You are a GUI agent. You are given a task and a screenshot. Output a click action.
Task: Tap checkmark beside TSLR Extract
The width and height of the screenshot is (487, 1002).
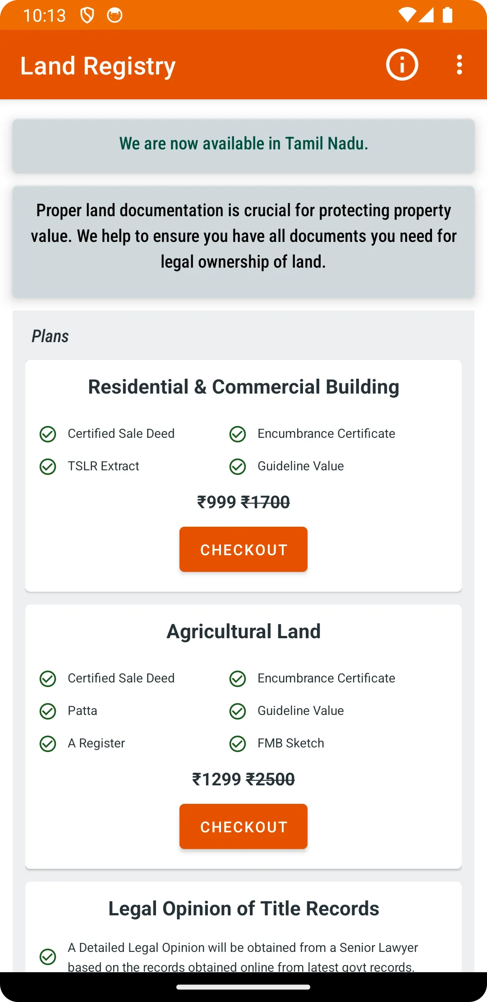pyautogui.click(x=48, y=466)
